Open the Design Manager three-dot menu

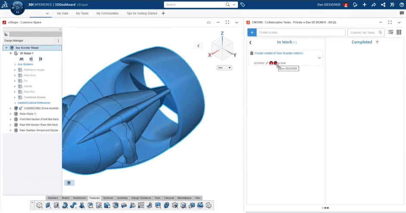pyautogui.click(x=59, y=40)
